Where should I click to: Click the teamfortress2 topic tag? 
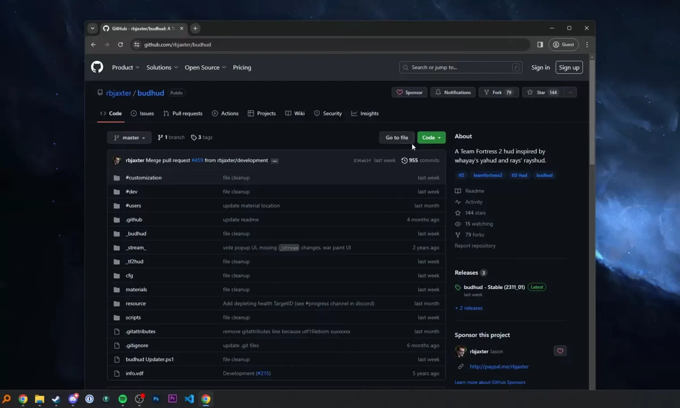click(488, 175)
